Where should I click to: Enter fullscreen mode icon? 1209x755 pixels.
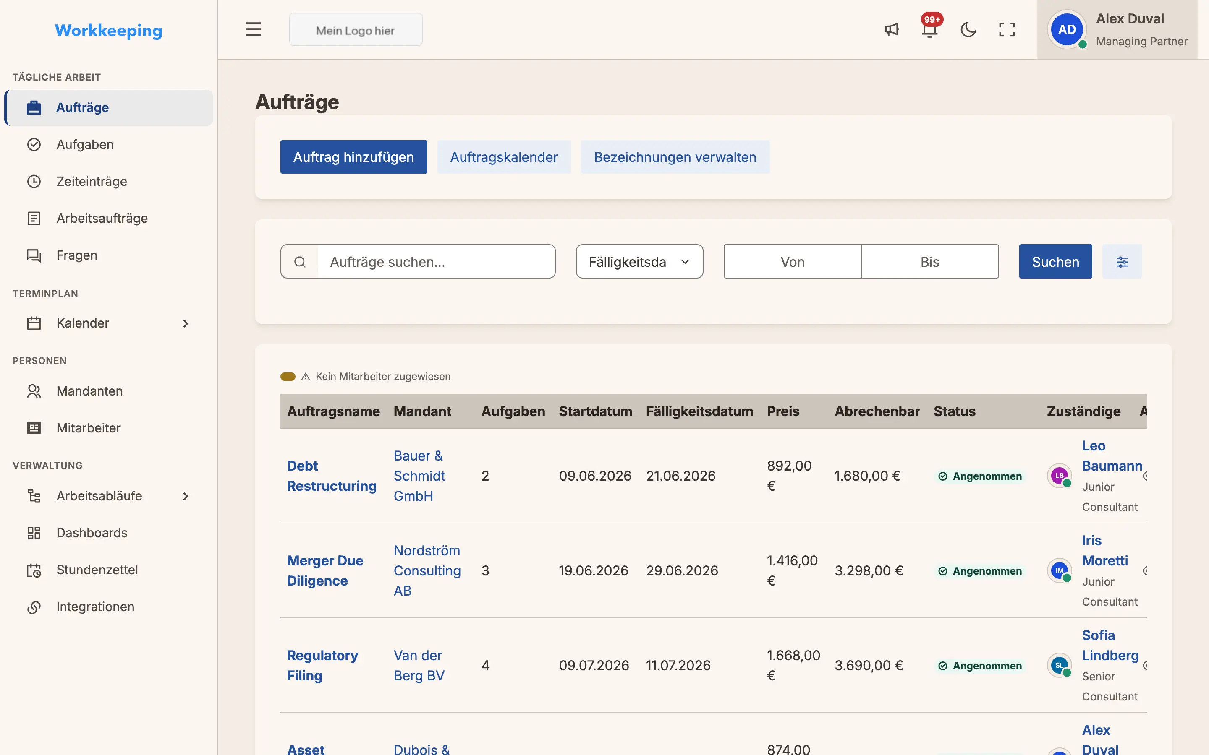click(x=1007, y=29)
